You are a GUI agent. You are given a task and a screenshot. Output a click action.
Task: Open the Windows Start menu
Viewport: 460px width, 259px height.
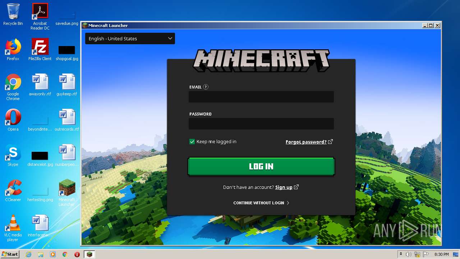click(10, 254)
